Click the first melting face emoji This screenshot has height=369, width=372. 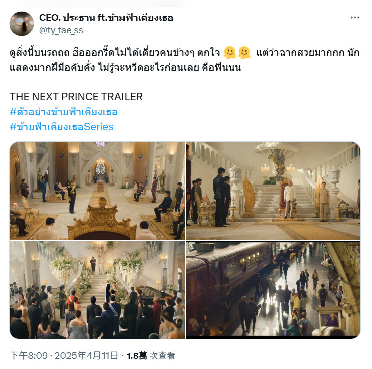tap(229, 52)
